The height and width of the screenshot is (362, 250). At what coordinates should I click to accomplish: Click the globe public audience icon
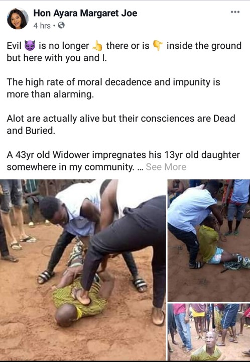[61, 25]
